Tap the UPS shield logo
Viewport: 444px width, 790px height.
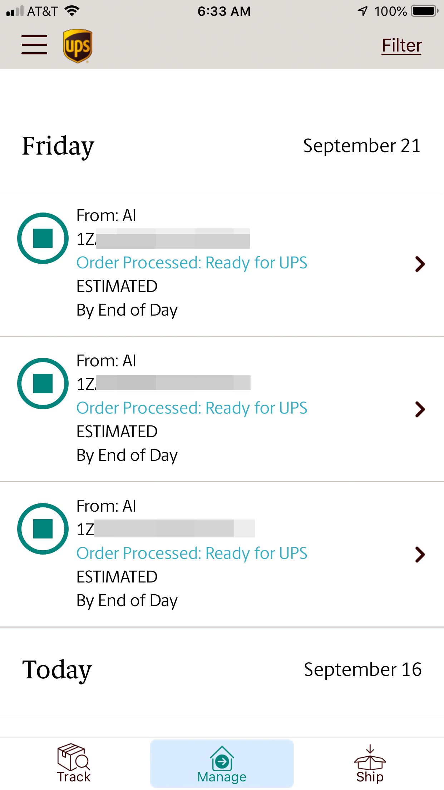pos(78,46)
